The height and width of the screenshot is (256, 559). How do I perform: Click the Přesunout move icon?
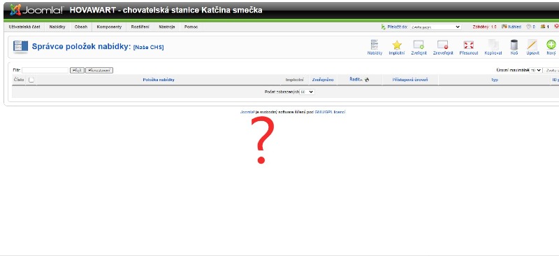(468, 48)
